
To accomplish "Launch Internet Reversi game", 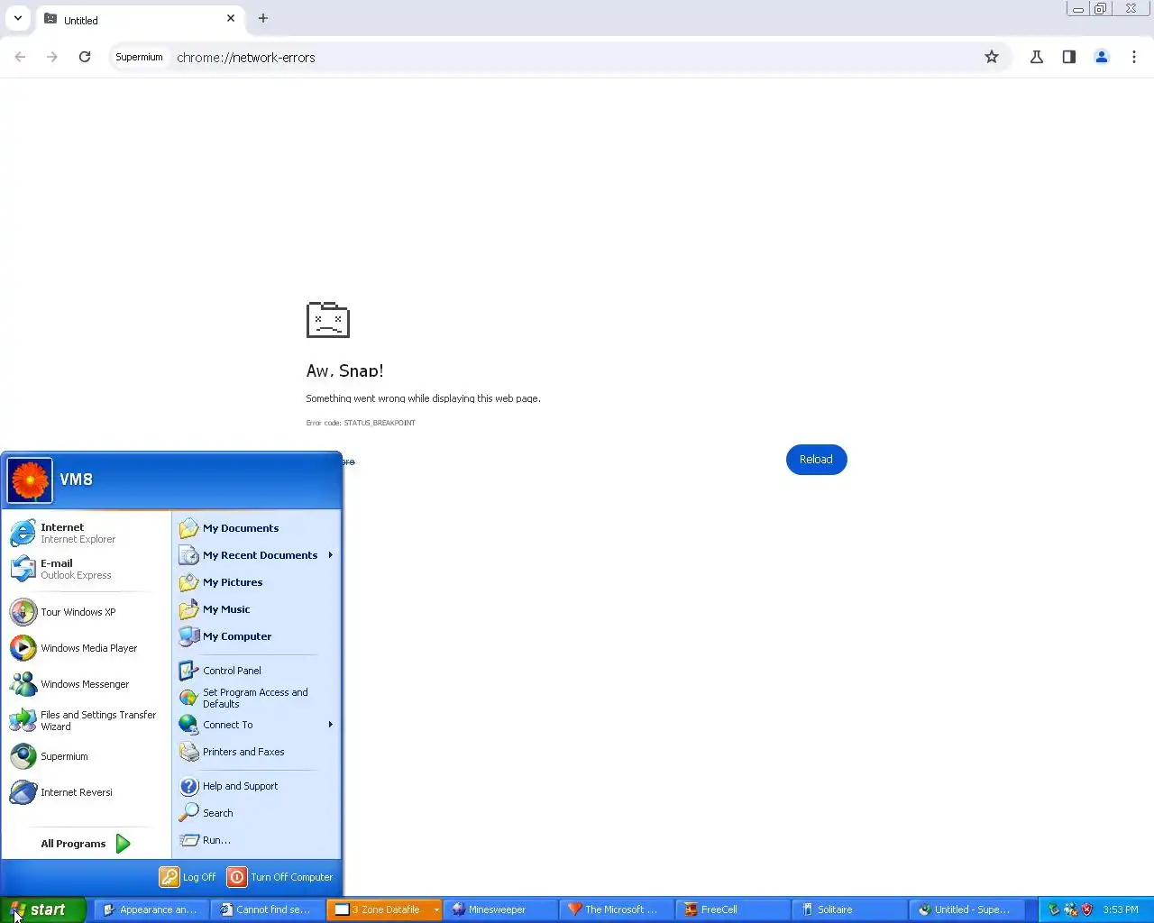I will tap(86, 792).
